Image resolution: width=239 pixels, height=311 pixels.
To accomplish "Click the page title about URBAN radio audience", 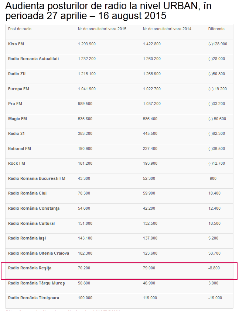I will (x=109, y=11).
